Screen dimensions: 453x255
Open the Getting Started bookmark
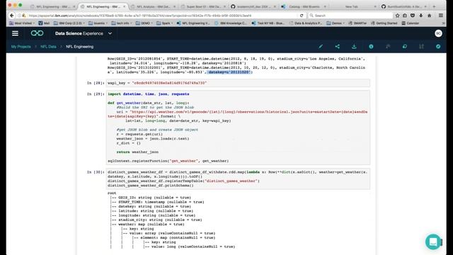pyautogui.click(x=384, y=23)
